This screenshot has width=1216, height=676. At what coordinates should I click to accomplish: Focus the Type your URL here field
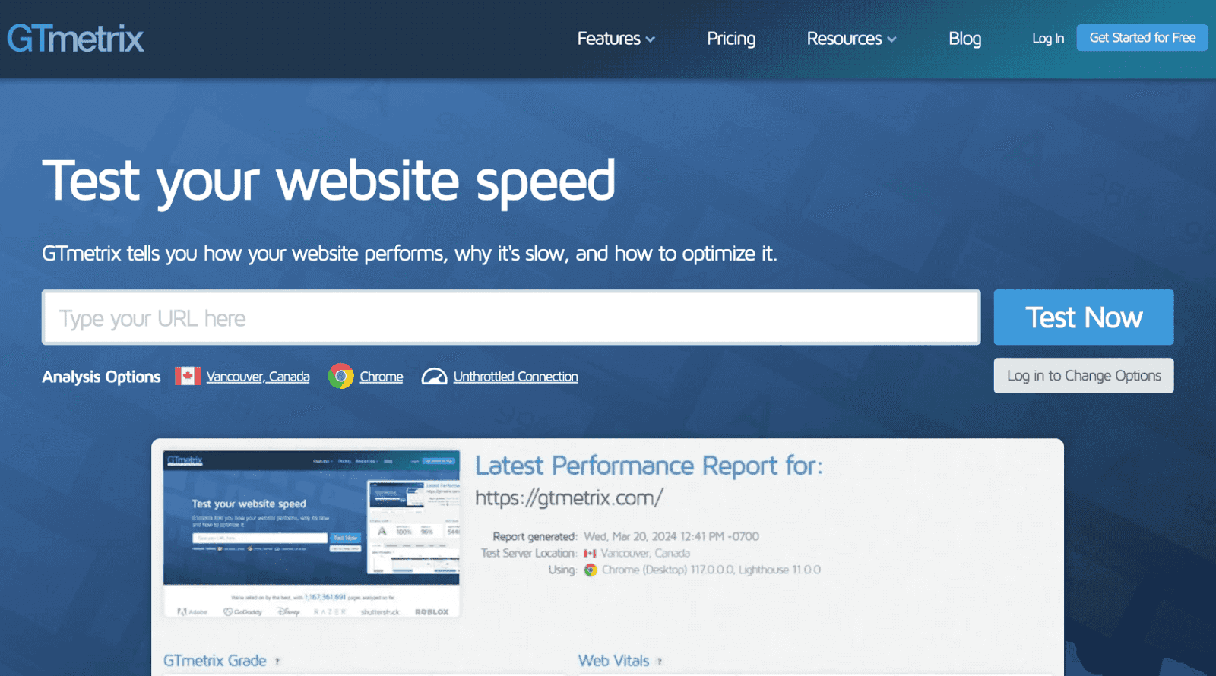[x=511, y=317]
